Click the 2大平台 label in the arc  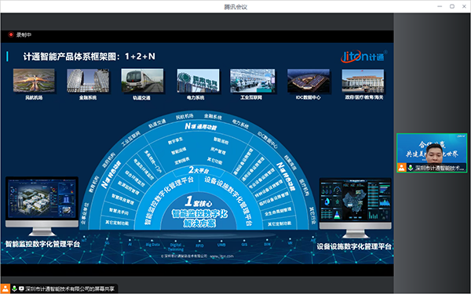tap(199, 170)
